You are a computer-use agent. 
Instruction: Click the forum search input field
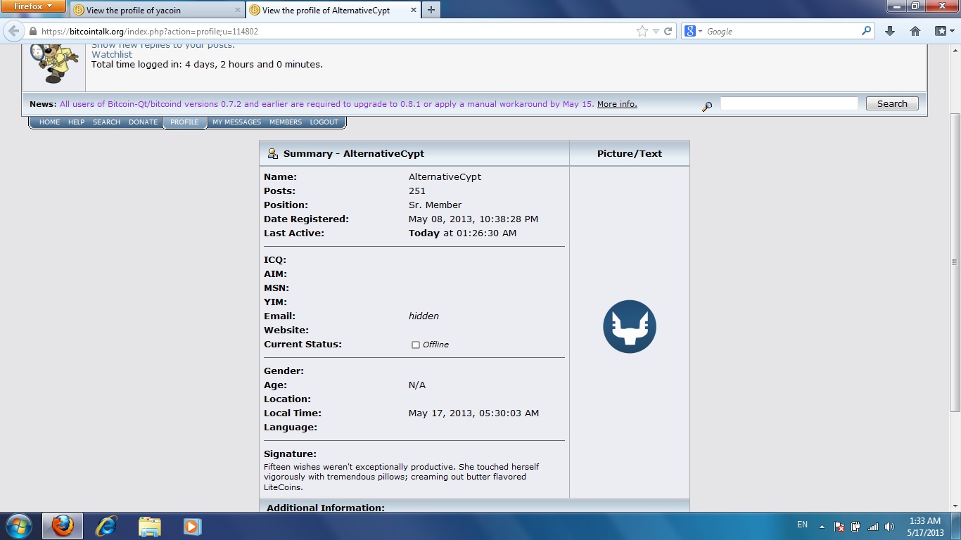pos(789,103)
